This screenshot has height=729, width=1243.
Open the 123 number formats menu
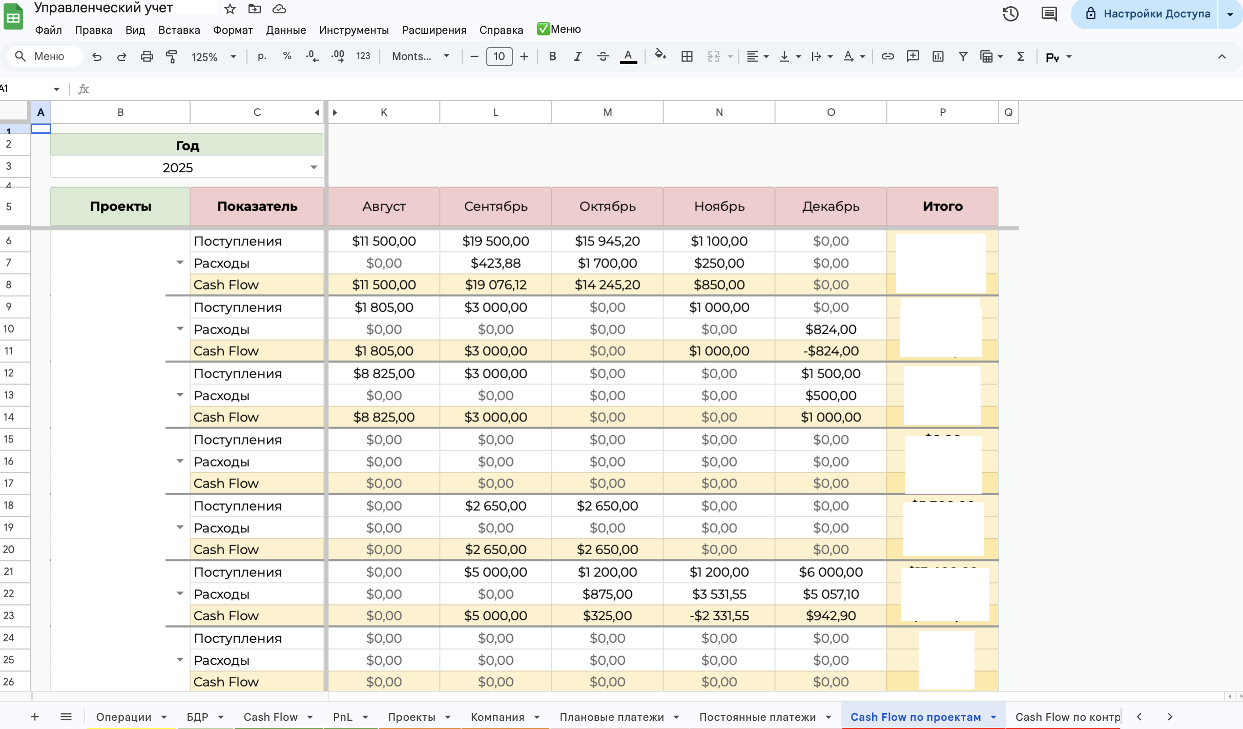pos(363,56)
